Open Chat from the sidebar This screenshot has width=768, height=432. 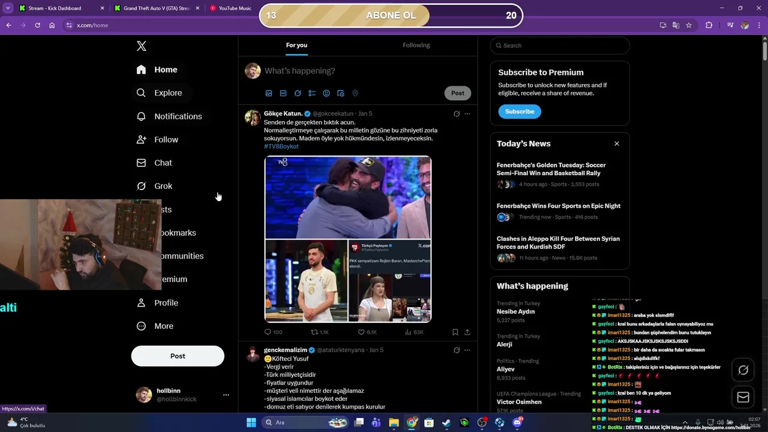pos(154,163)
